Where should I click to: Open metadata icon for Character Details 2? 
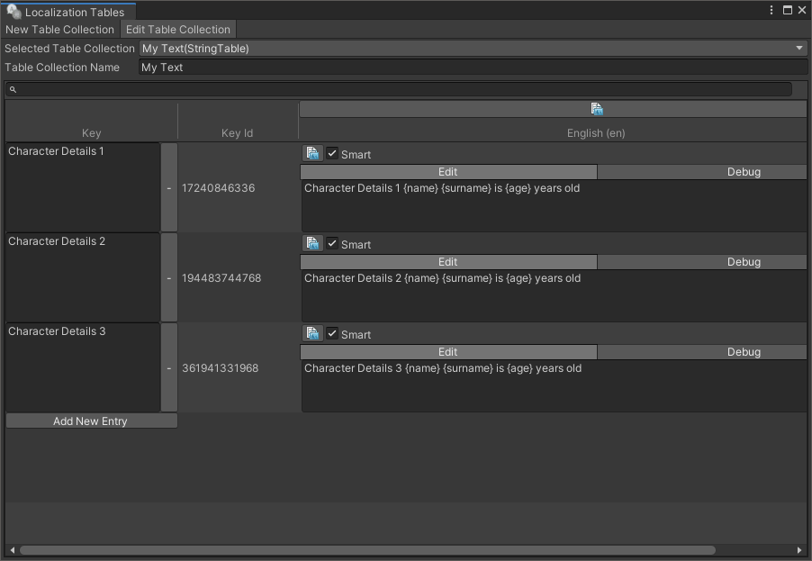point(312,244)
